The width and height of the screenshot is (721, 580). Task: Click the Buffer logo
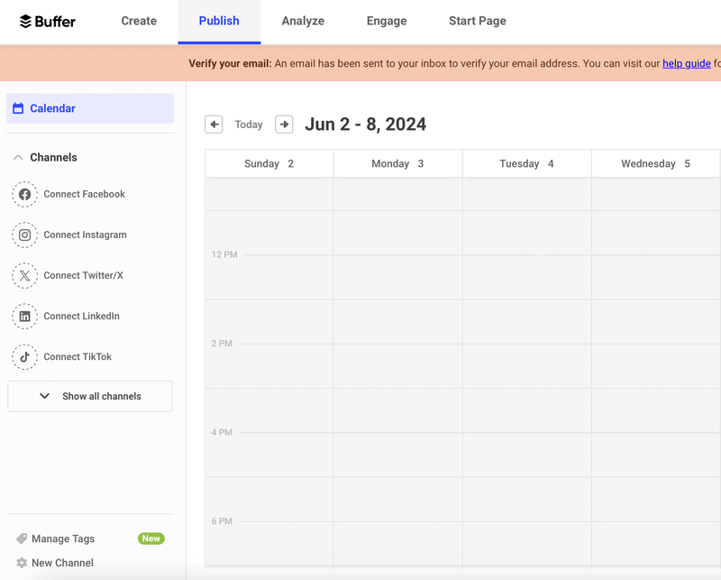point(48,21)
